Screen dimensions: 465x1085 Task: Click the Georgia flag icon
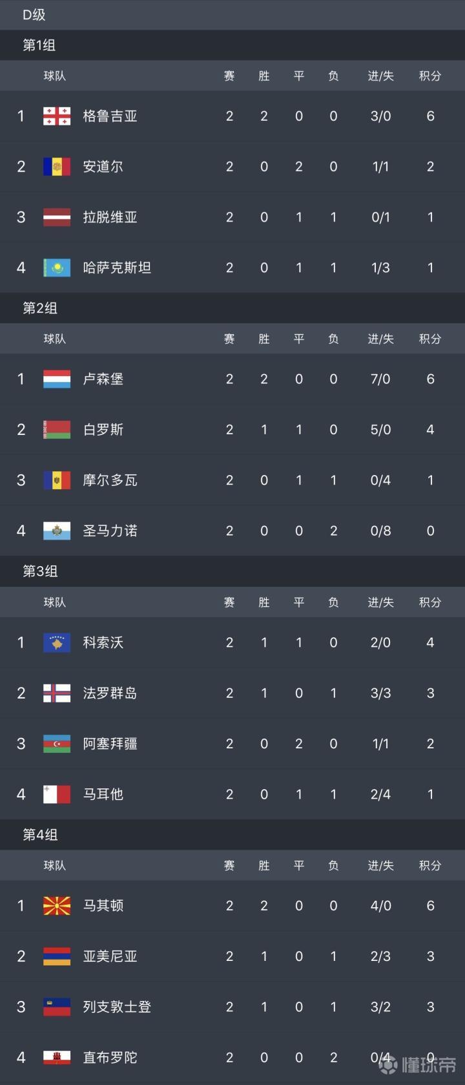tap(56, 116)
